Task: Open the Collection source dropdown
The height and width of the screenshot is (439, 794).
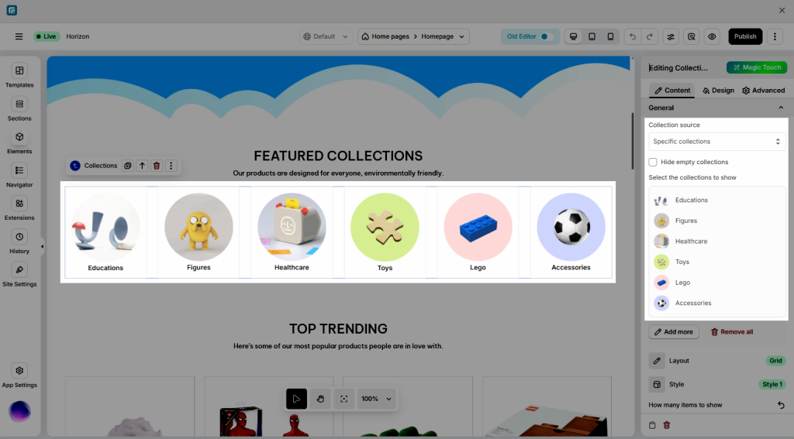Action: [x=716, y=142]
